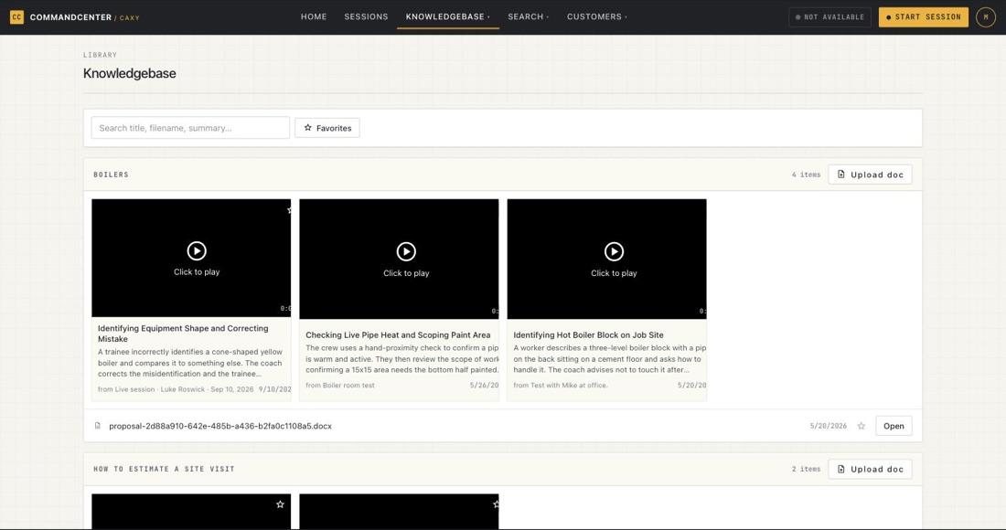This screenshot has width=1006, height=530.
Task: Focus the search title, filename field
Action: pos(190,128)
